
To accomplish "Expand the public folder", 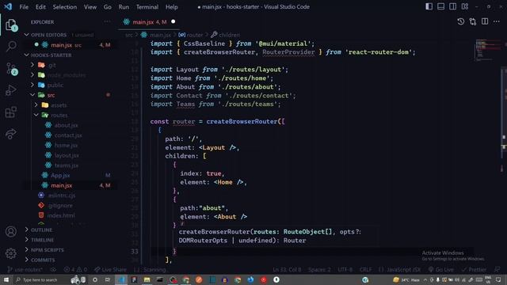I will (55, 85).
